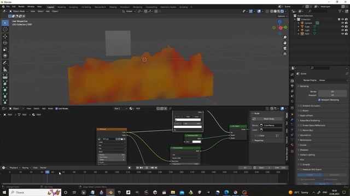Click the node Name field ColorRamp
The image size is (350, 196).
(271, 125)
